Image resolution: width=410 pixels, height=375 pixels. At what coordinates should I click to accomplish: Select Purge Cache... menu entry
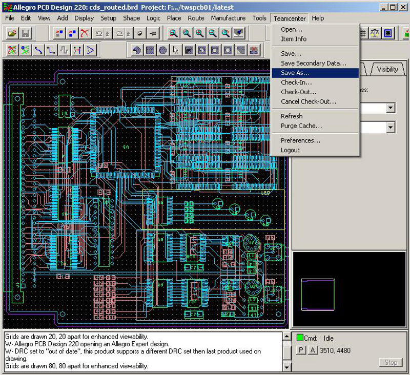315,126
